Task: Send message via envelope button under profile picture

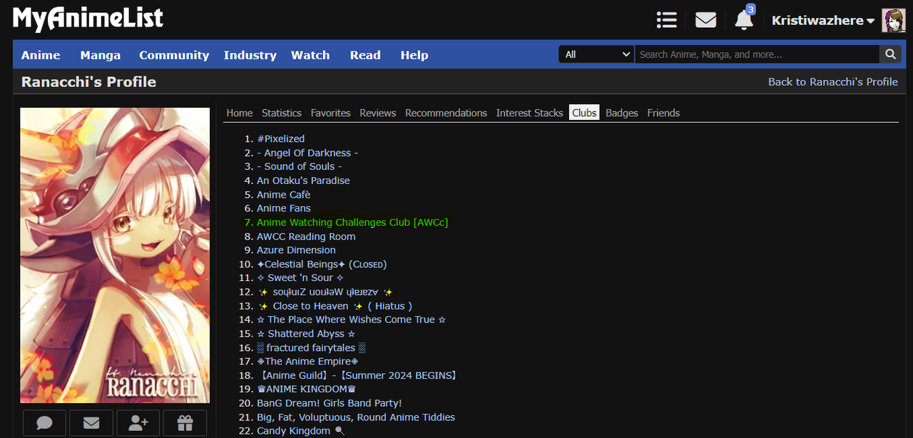Action: tap(91, 423)
